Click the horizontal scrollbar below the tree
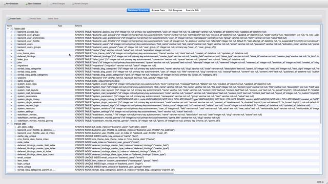This screenshot has height=184, width=328. (x=90, y=173)
